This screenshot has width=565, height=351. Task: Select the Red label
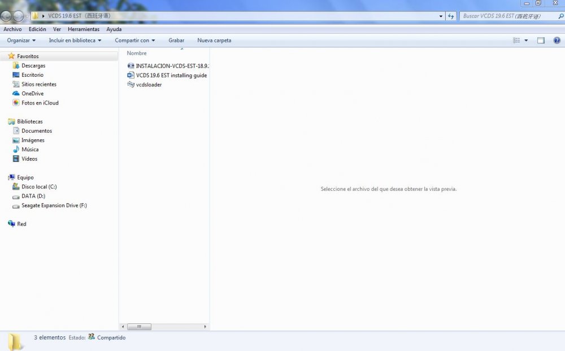(21, 223)
